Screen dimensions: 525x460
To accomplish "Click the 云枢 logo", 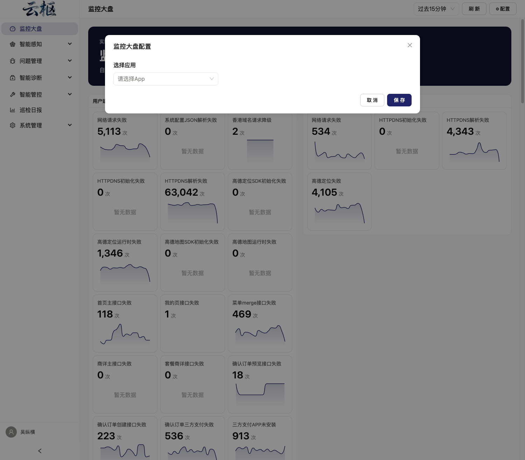I will [x=40, y=9].
